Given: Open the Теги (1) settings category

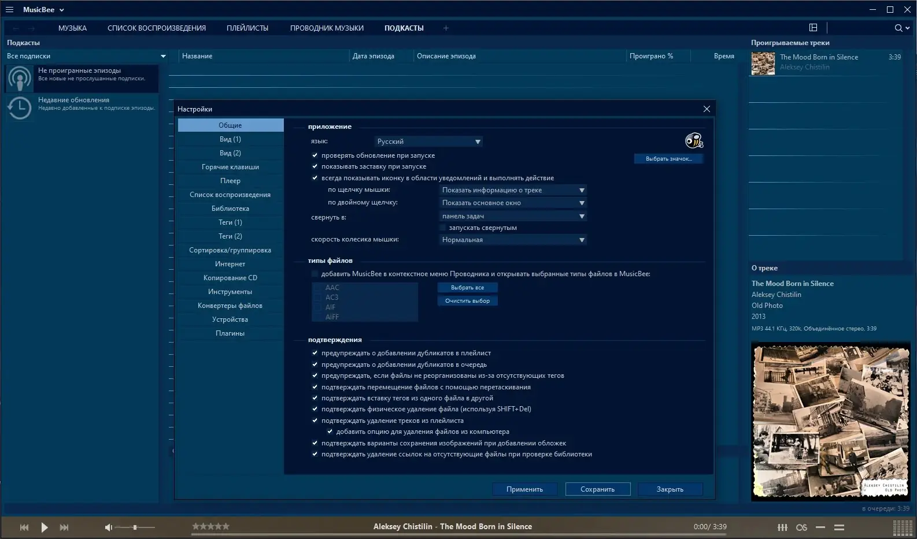Looking at the screenshot, I should pyautogui.click(x=230, y=222).
